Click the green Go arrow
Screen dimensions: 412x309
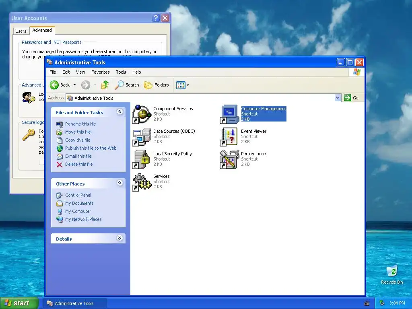click(347, 98)
